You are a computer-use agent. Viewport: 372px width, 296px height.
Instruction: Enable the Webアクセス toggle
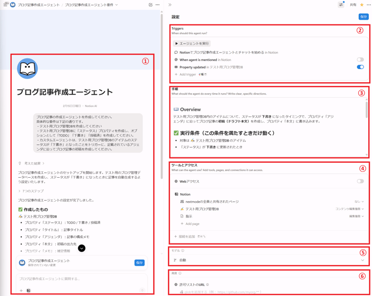[x=360, y=181]
